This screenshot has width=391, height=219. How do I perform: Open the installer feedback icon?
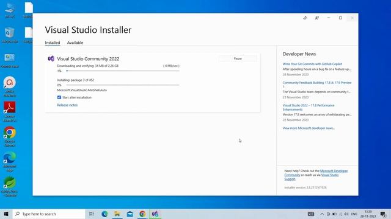[316, 18]
